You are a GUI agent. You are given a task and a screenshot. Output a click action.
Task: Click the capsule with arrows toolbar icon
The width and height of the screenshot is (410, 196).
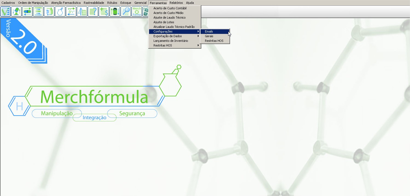point(27,12)
